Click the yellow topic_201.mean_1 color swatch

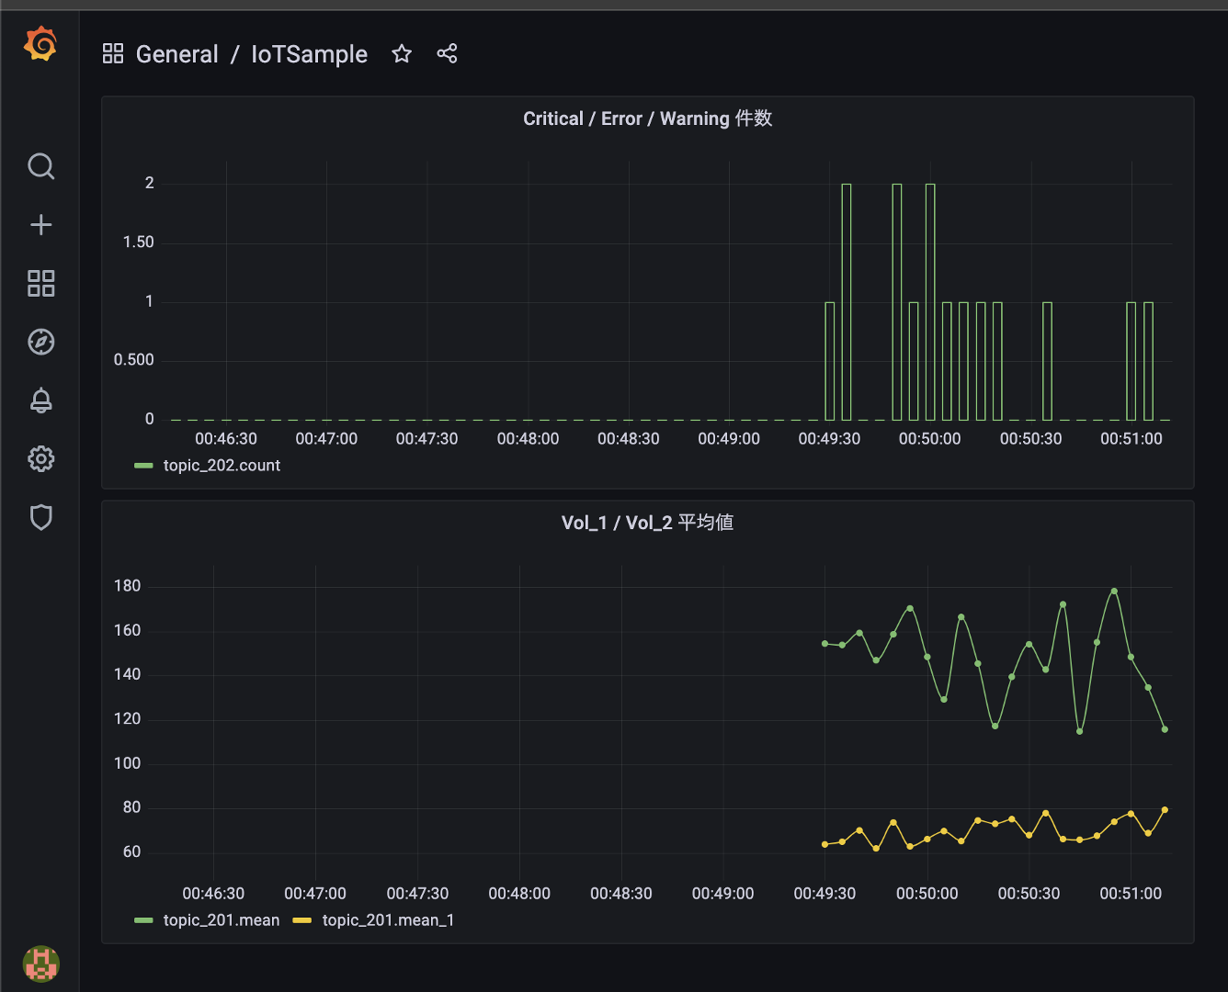[302, 920]
